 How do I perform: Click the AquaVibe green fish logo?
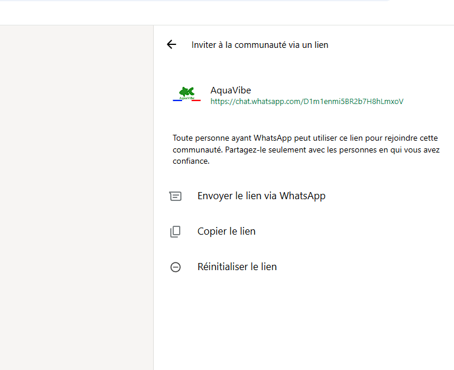(x=187, y=92)
